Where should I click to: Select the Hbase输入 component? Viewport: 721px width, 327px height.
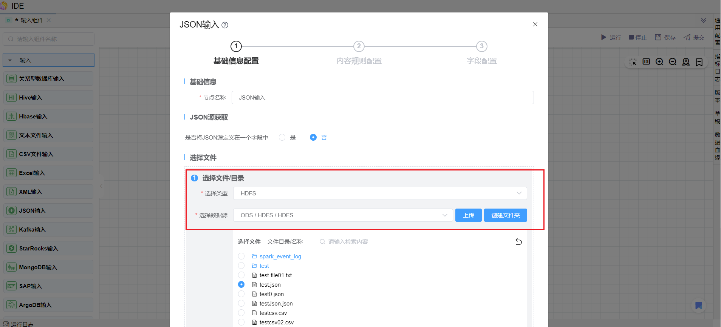pos(48,116)
